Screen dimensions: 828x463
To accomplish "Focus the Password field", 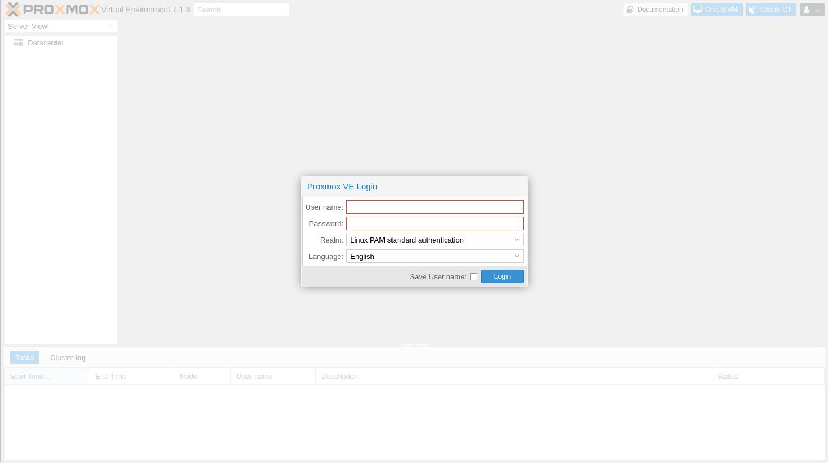I will coord(434,223).
